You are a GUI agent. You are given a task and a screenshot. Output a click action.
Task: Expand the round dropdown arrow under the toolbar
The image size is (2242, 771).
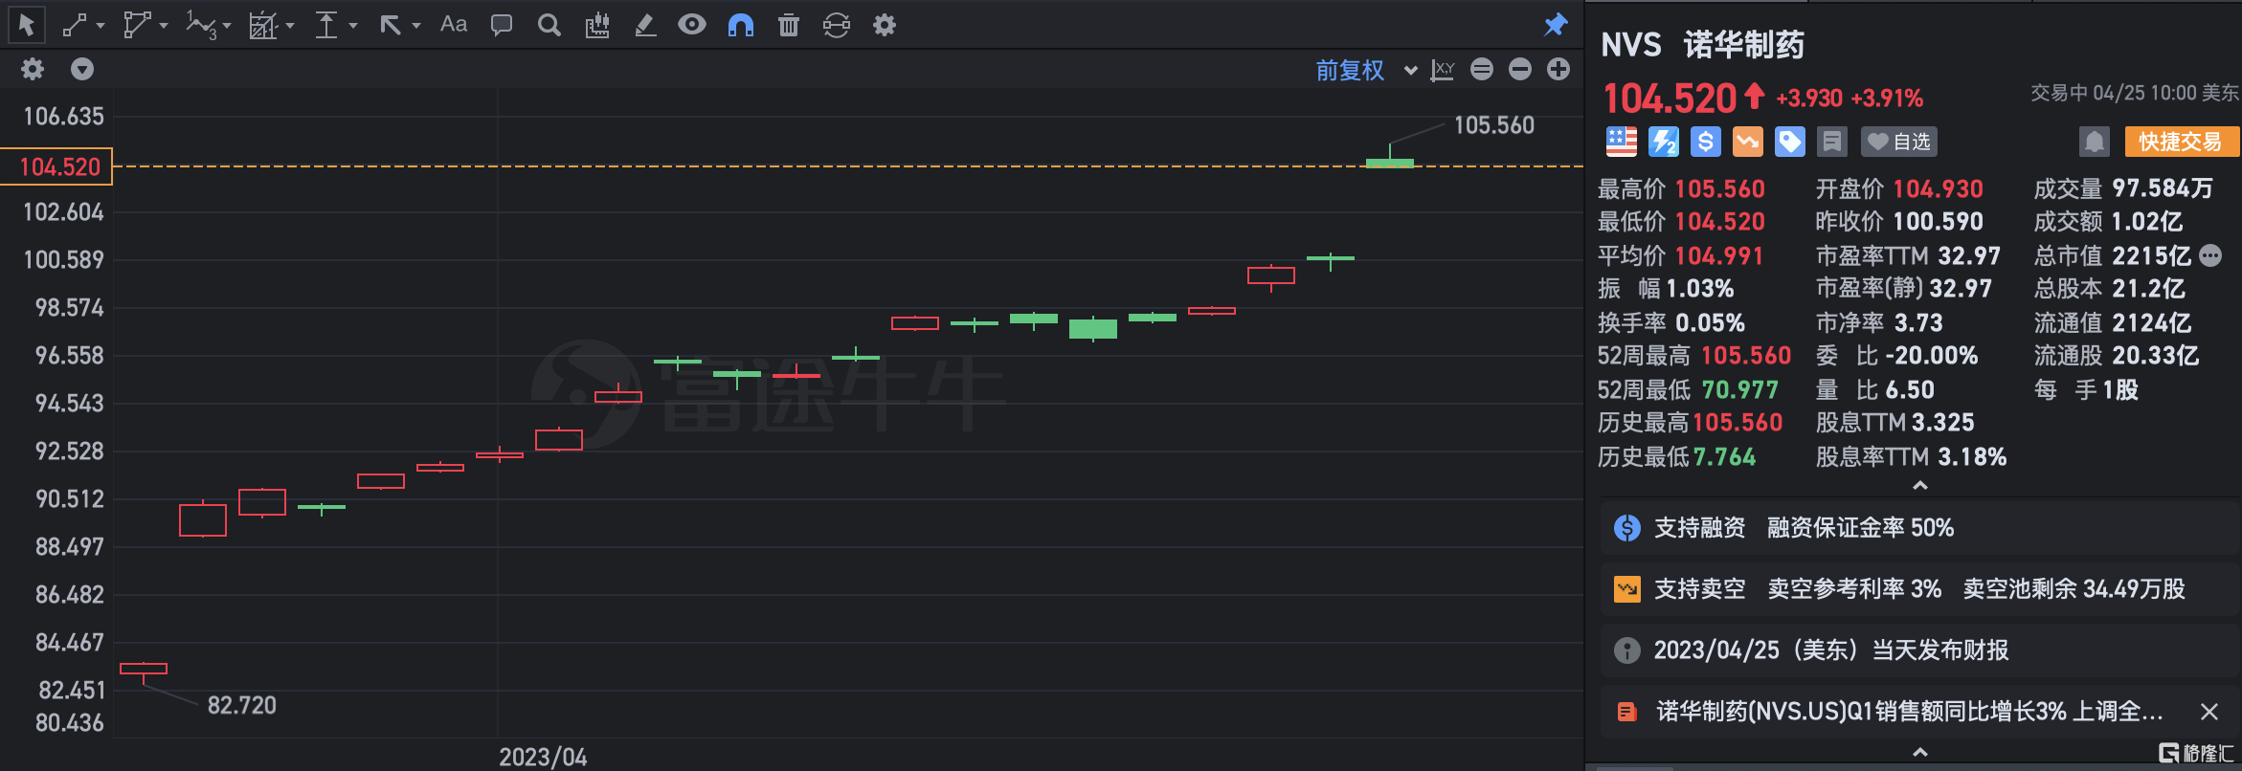click(x=82, y=69)
